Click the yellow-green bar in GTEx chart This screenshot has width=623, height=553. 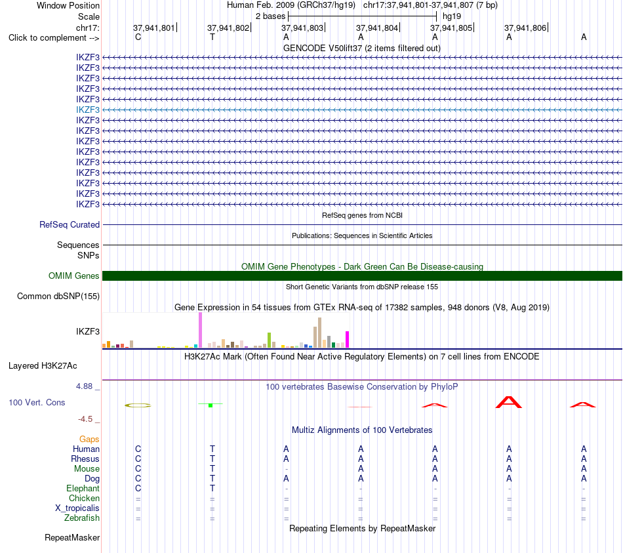click(x=269, y=340)
